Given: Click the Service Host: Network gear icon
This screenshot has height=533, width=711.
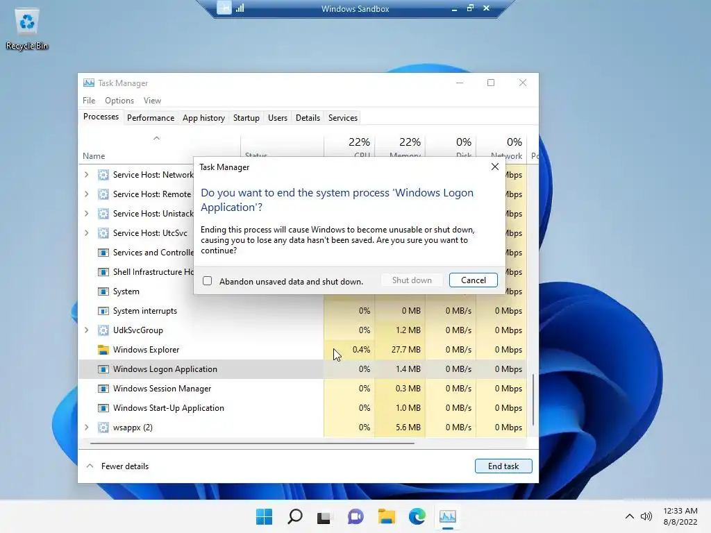Looking at the screenshot, I should click(x=103, y=175).
